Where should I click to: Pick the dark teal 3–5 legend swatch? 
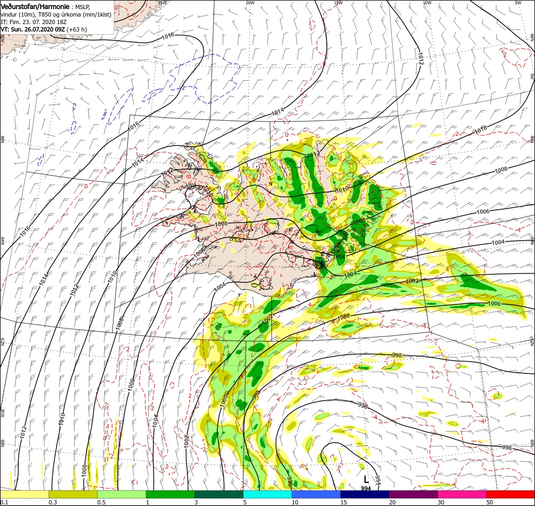tap(219, 494)
